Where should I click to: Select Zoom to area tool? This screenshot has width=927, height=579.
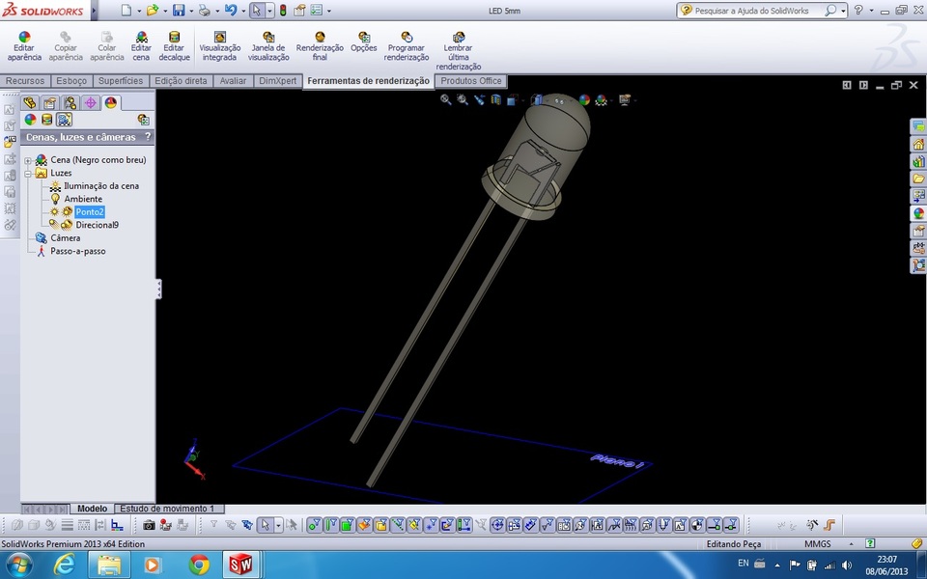tap(462, 100)
